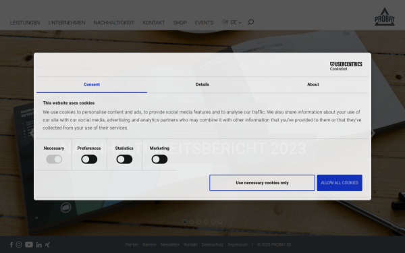Click ALLOW ALL COOKIES button
This screenshot has width=405, height=253.
(x=340, y=183)
